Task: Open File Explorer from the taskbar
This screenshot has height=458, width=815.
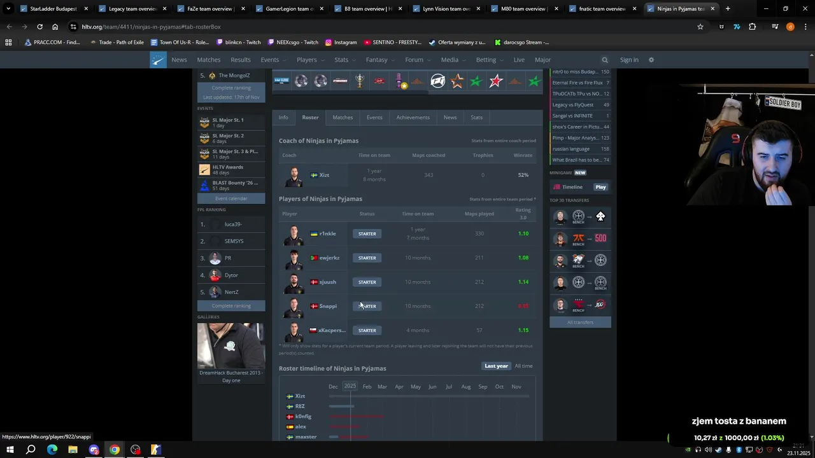Action: pos(73,450)
